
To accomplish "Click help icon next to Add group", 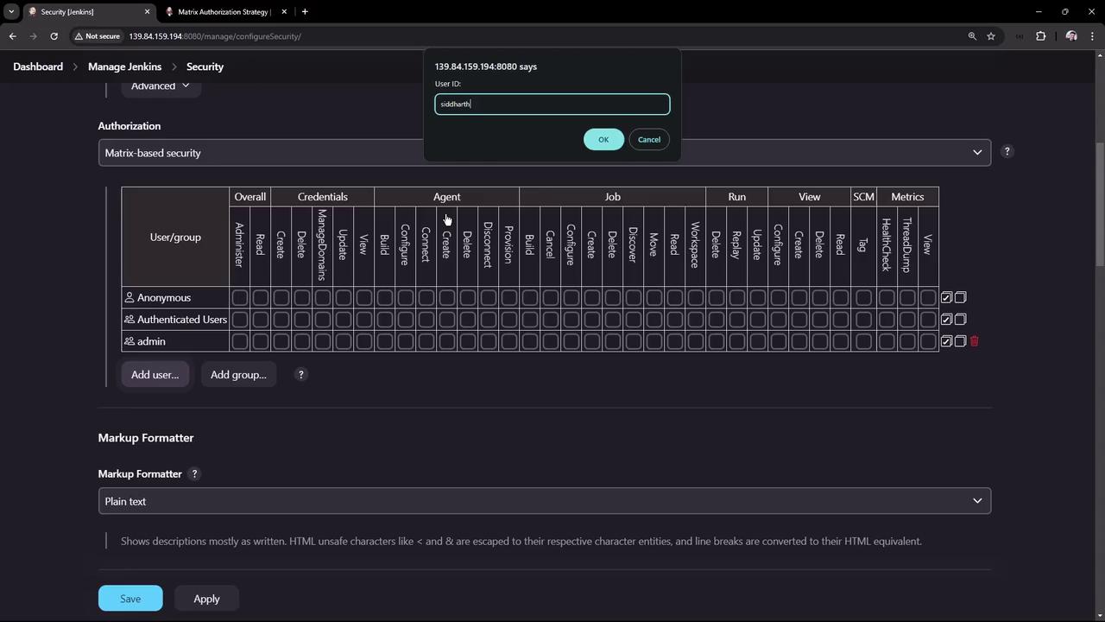I will tap(300, 375).
